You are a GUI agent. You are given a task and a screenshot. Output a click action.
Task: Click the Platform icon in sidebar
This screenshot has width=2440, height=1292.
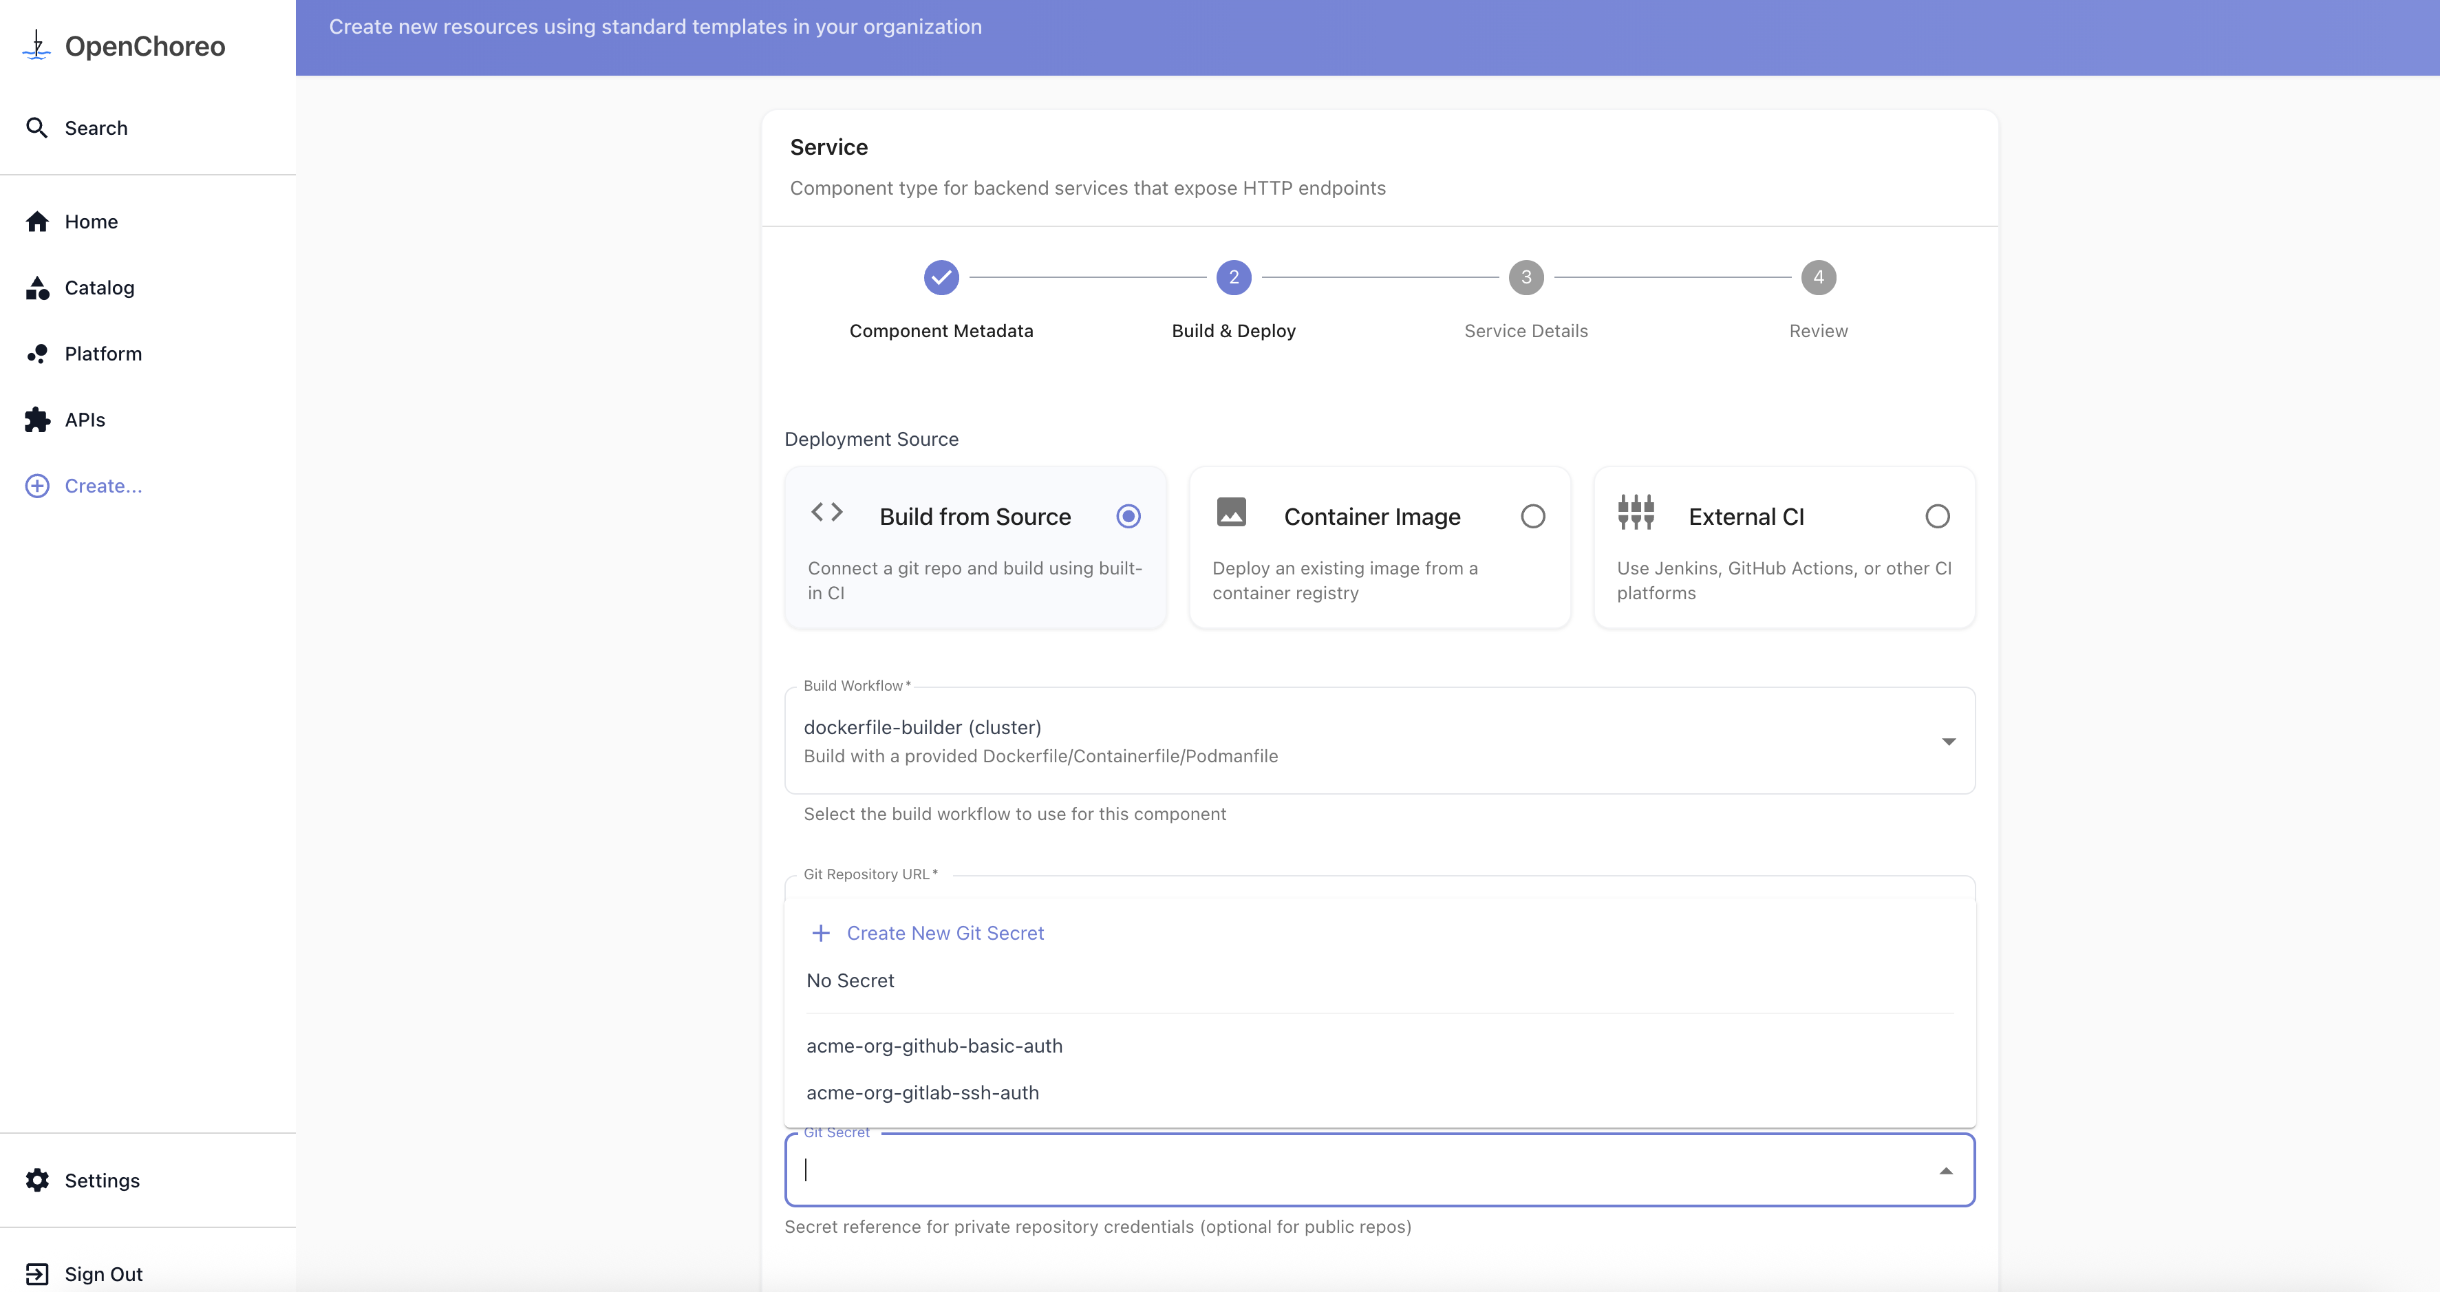tap(37, 354)
